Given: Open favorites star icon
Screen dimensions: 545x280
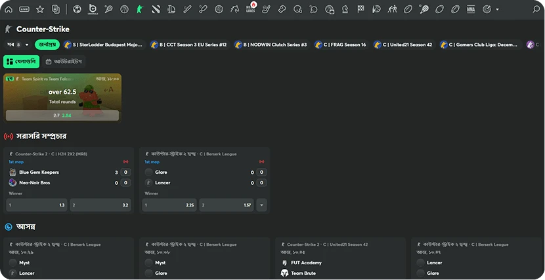Looking at the screenshot, I should (40, 9).
